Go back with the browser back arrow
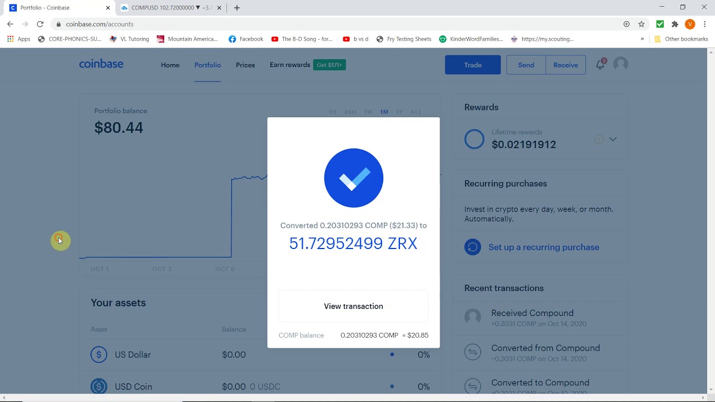 10,24
